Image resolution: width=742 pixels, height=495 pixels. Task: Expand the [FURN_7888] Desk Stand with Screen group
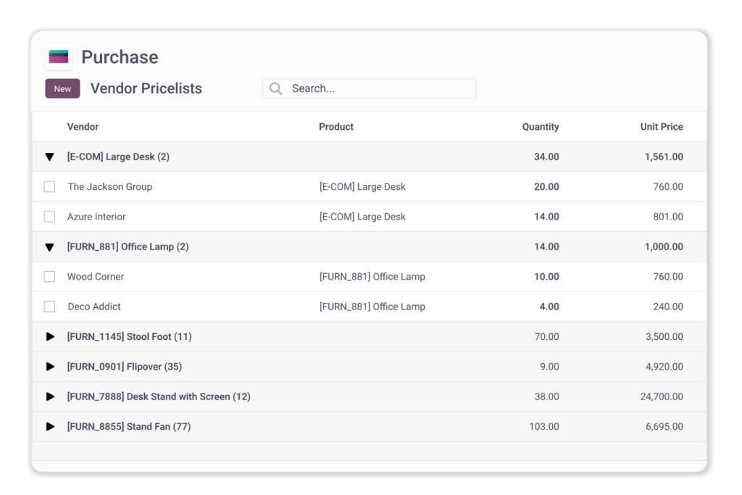click(49, 396)
